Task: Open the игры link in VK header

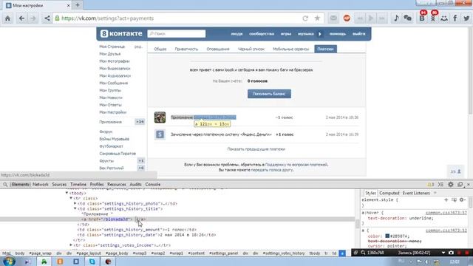Action: point(286,34)
